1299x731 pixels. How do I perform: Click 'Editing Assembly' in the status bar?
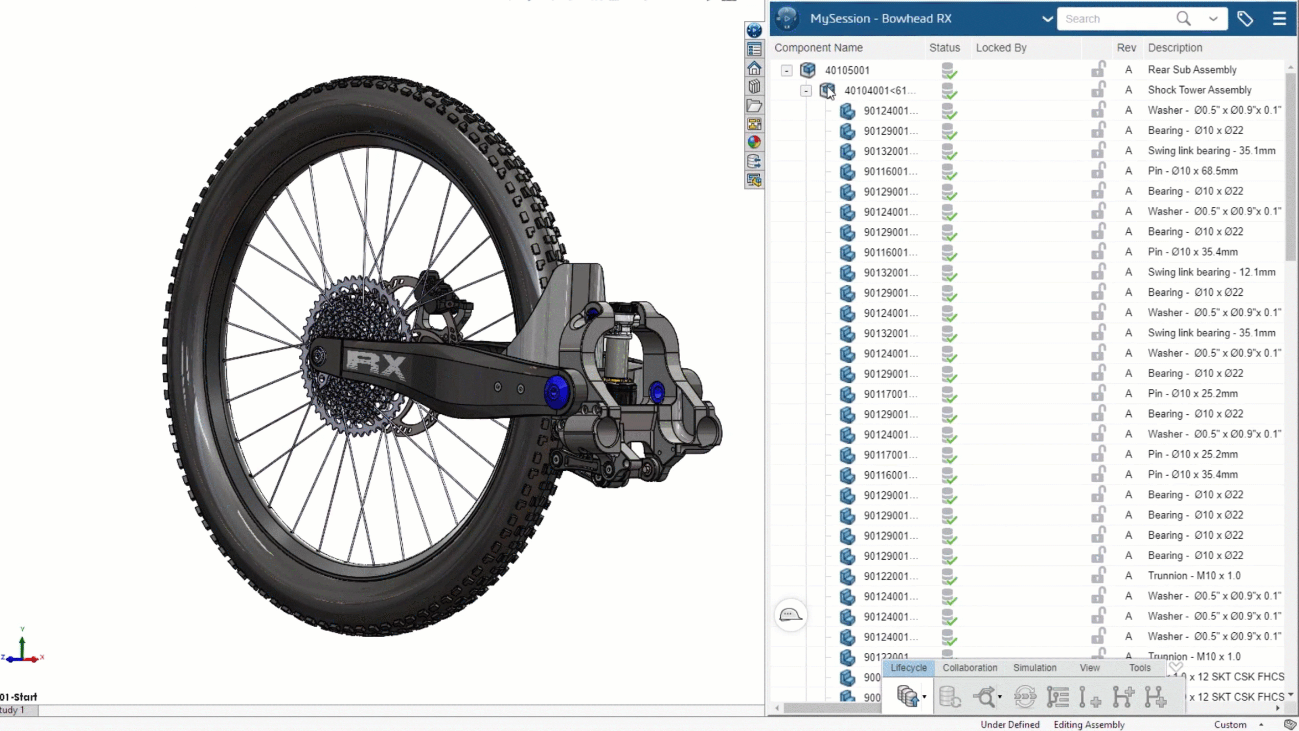[x=1089, y=725]
